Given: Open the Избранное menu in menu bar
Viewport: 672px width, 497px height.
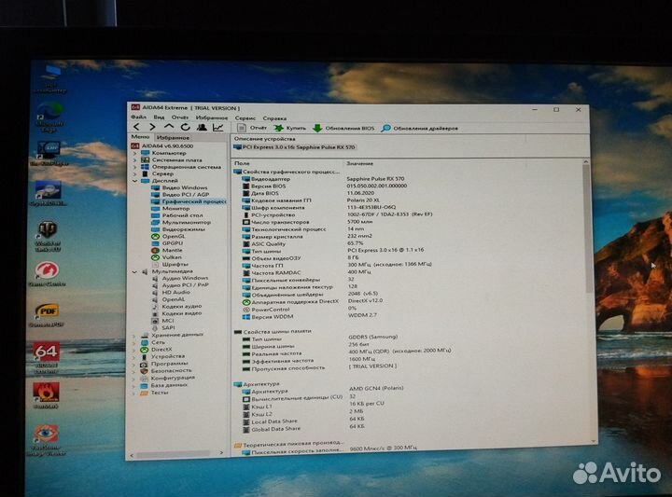Looking at the screenshot, I should click(x=212, y=117).
